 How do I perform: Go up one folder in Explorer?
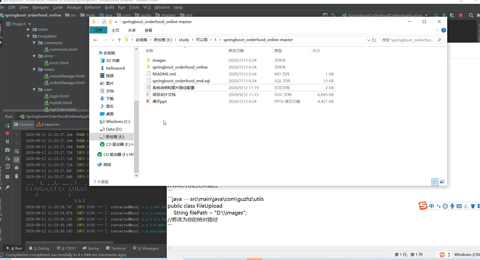[119, 40]
